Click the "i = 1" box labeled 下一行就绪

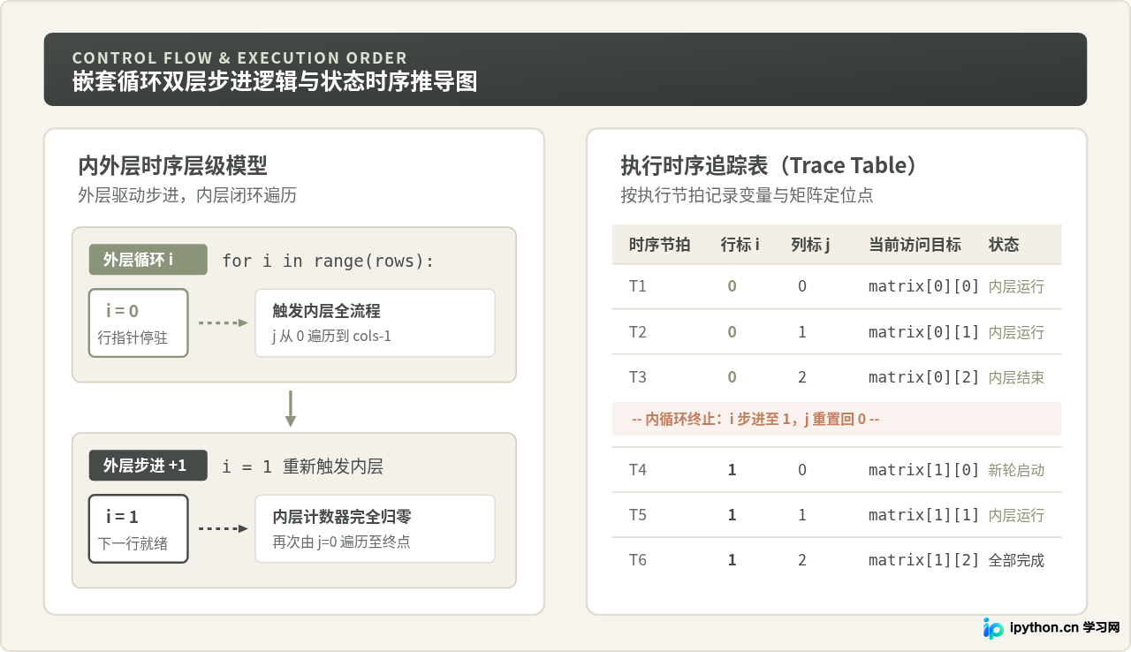pos(139,528)
